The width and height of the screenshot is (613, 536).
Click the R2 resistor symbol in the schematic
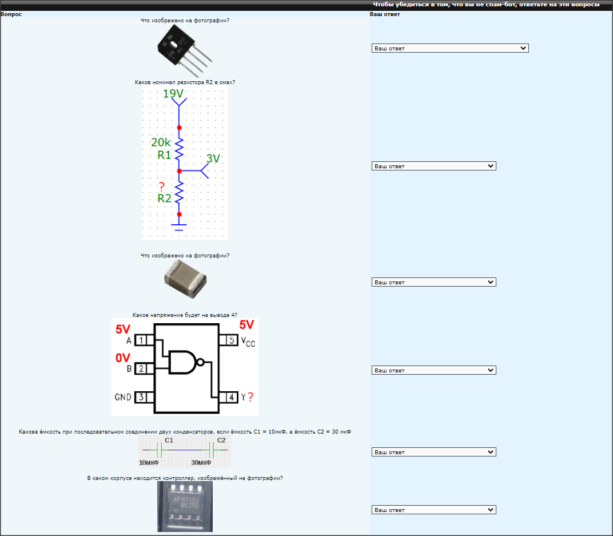click(179, 193)
